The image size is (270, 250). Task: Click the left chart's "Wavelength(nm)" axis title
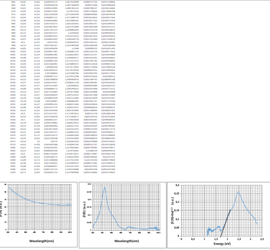pos(41,241)
